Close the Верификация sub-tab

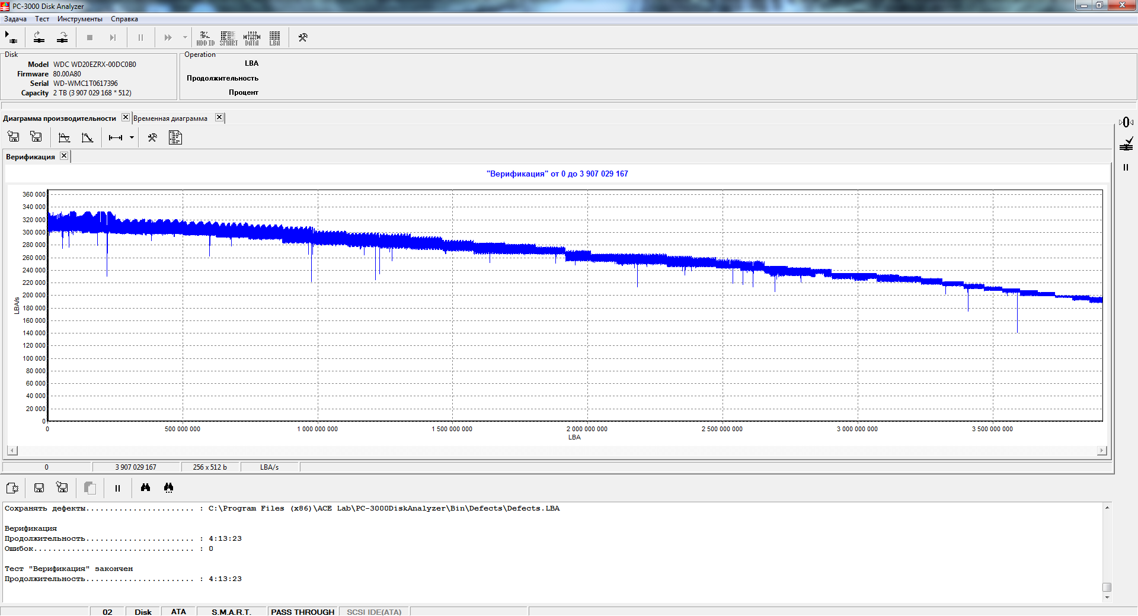[64, 156]
